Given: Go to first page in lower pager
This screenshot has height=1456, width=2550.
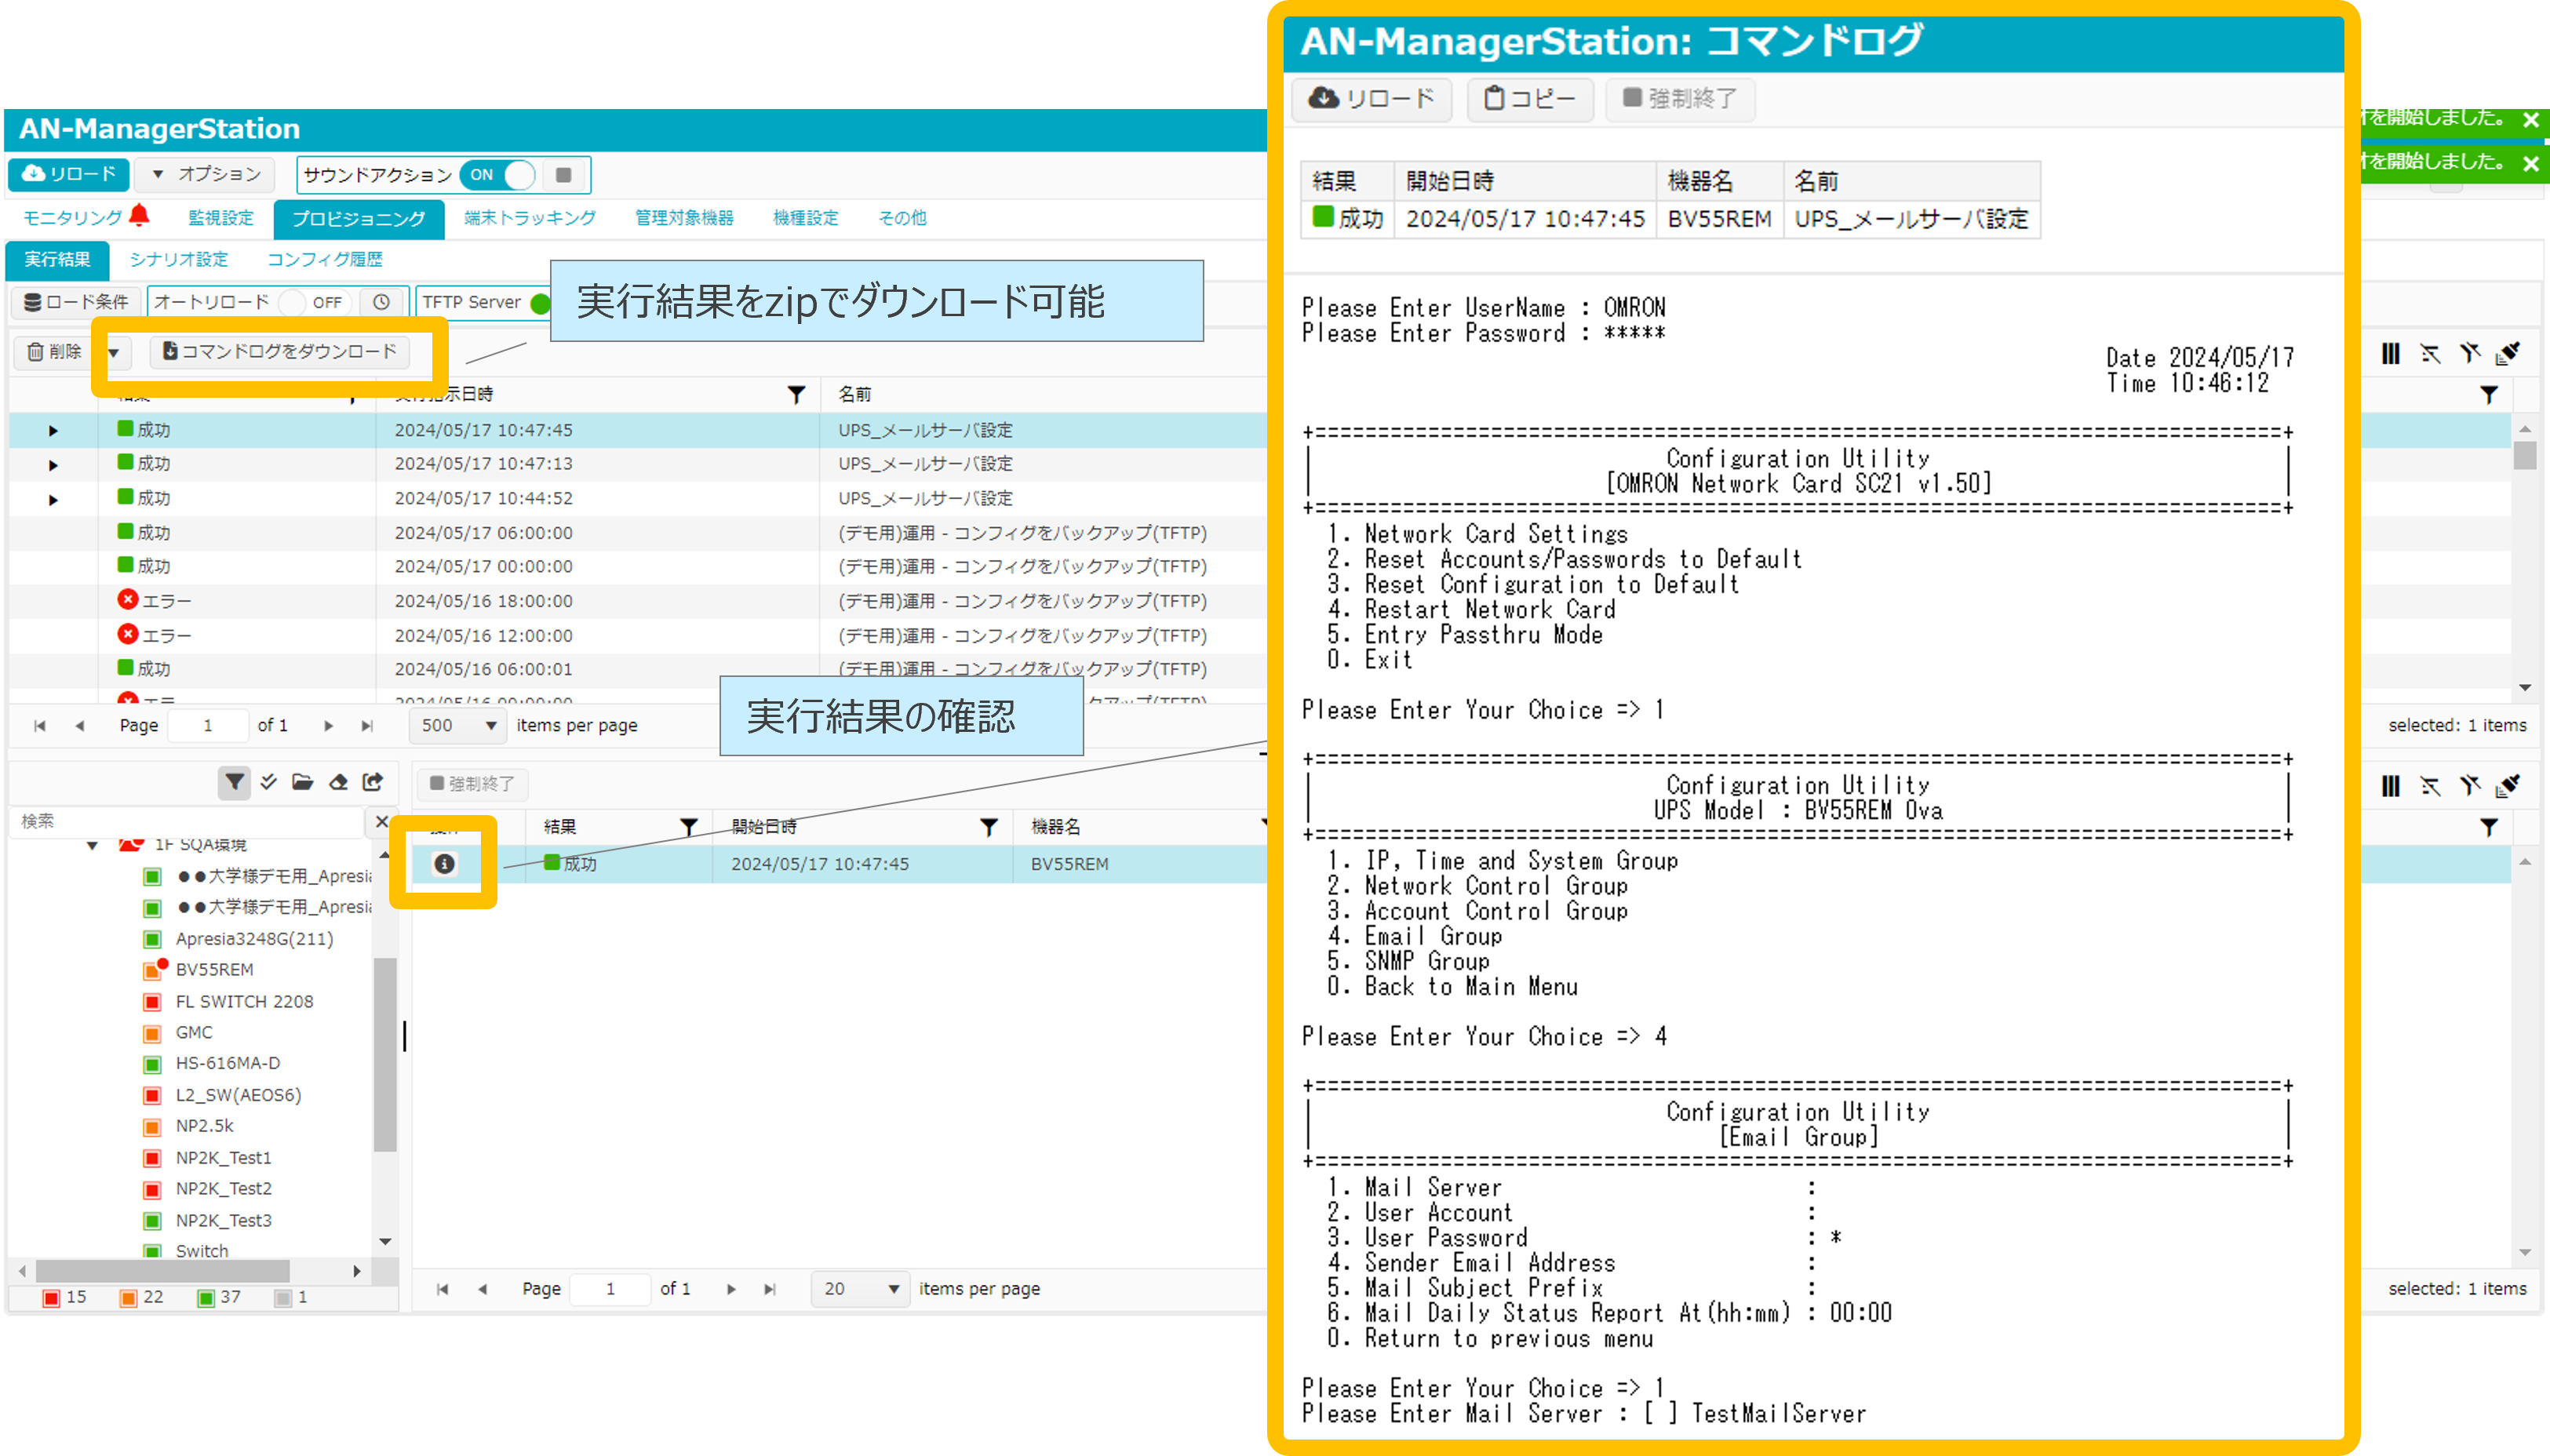Looking at the screenshot, I should 442,1289.
